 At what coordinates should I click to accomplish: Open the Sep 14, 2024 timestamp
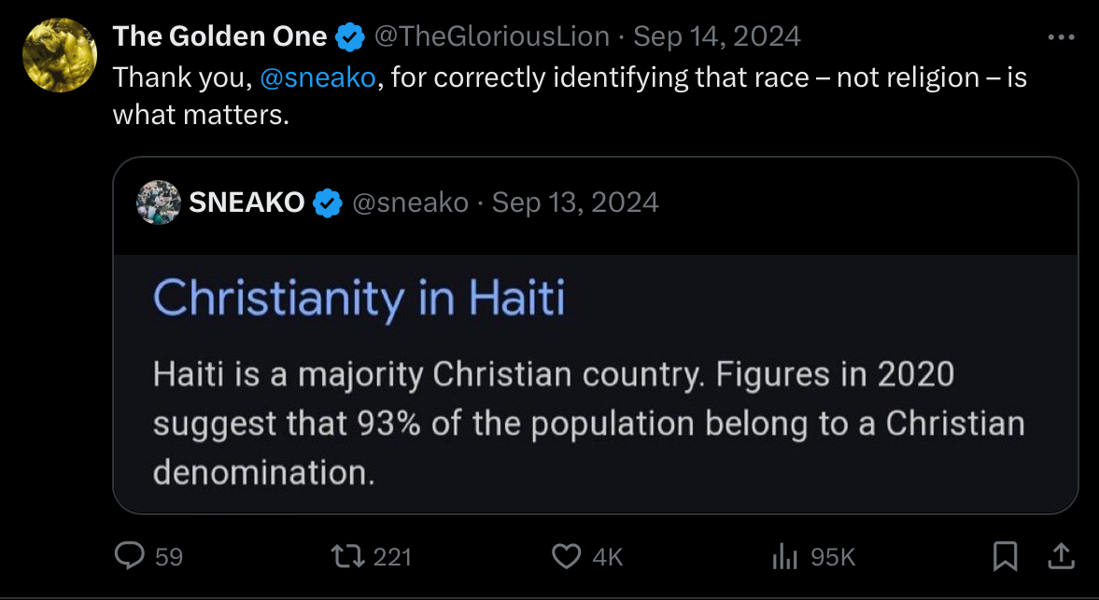pos(716,37)
